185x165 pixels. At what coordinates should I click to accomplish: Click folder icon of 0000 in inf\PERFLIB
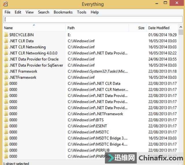[6, 150]
